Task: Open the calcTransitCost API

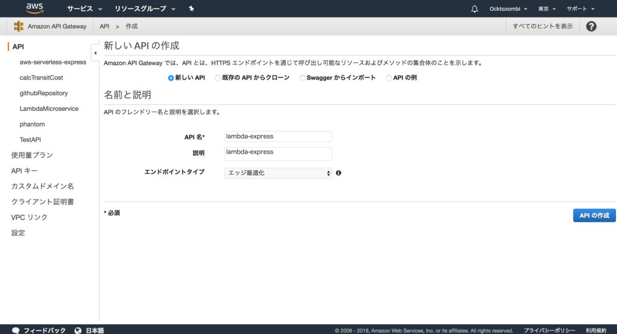Action: (42, 78)
